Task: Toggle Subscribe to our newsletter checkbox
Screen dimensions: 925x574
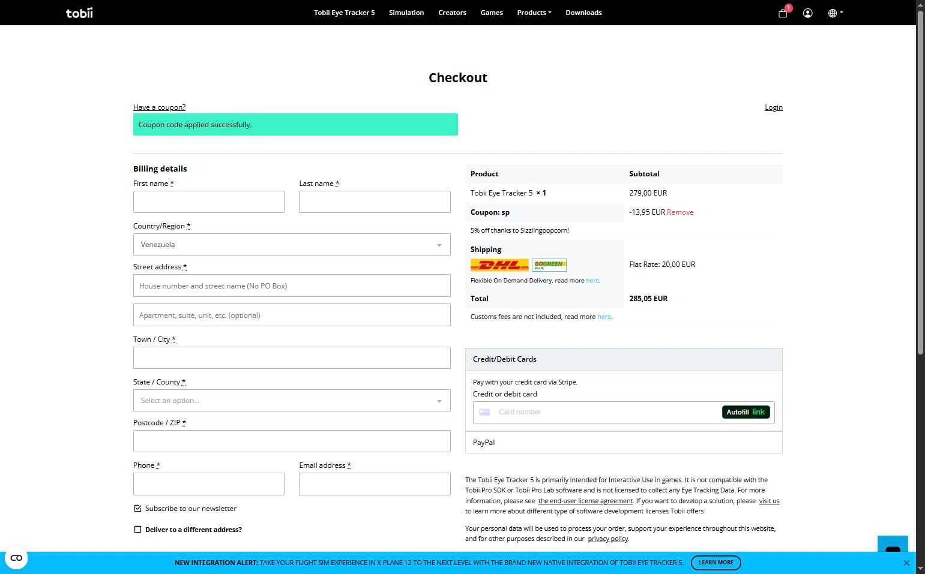Action: (x=137, y=509)
